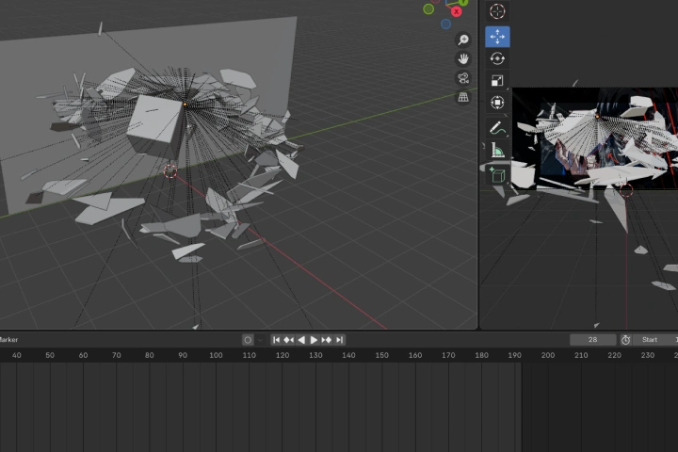Image resolution: width=678 pixels, height=452 pixels.
Task: Click the rendered camera preview in right viewport
Action: click(595, 138)
